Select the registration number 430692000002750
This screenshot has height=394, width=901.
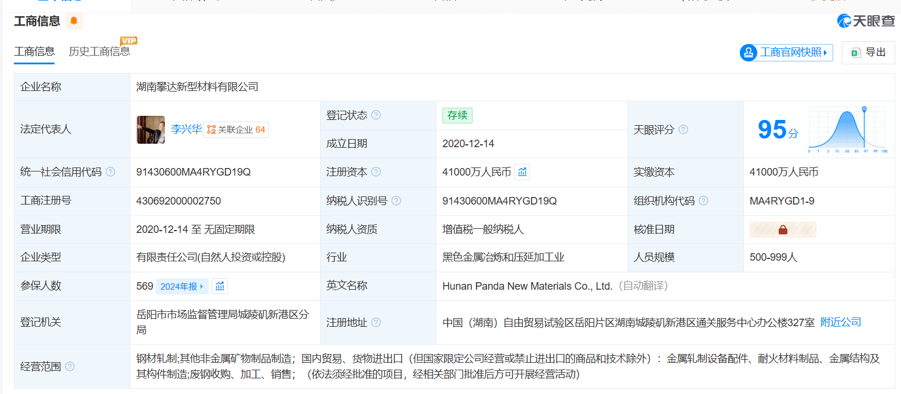(x=179, y=201)
